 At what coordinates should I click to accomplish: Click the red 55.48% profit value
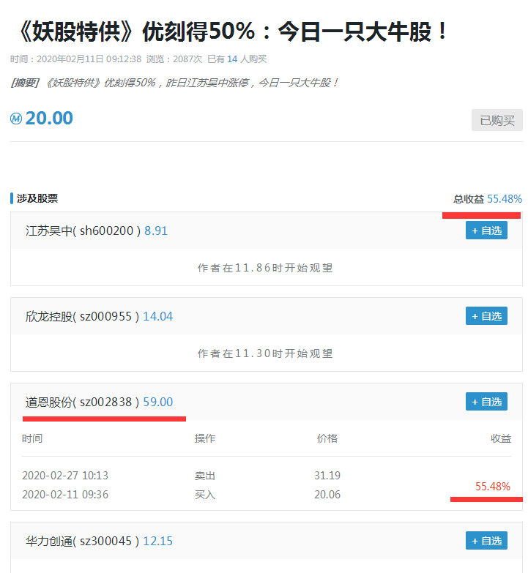point(493,487)
